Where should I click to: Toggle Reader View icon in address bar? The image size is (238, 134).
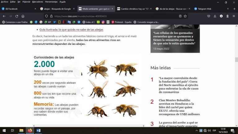click(180, 16)
